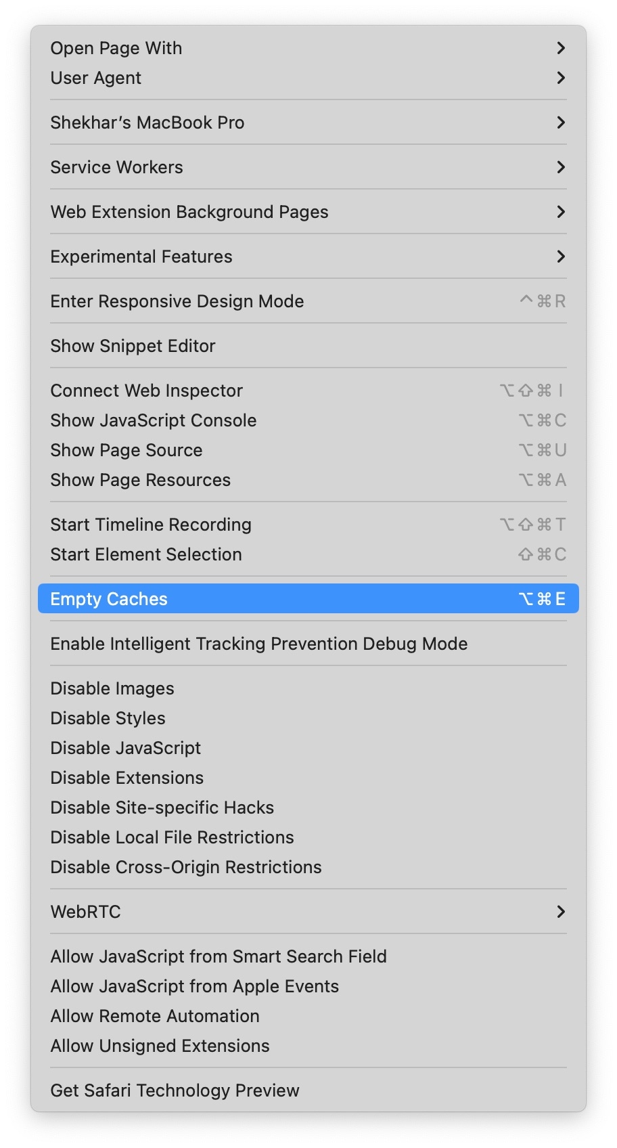Image resolution: width=617 pixels, height=1148 pixels.
Task: Open Show JavaScript Console
Action: click(308, 420)
